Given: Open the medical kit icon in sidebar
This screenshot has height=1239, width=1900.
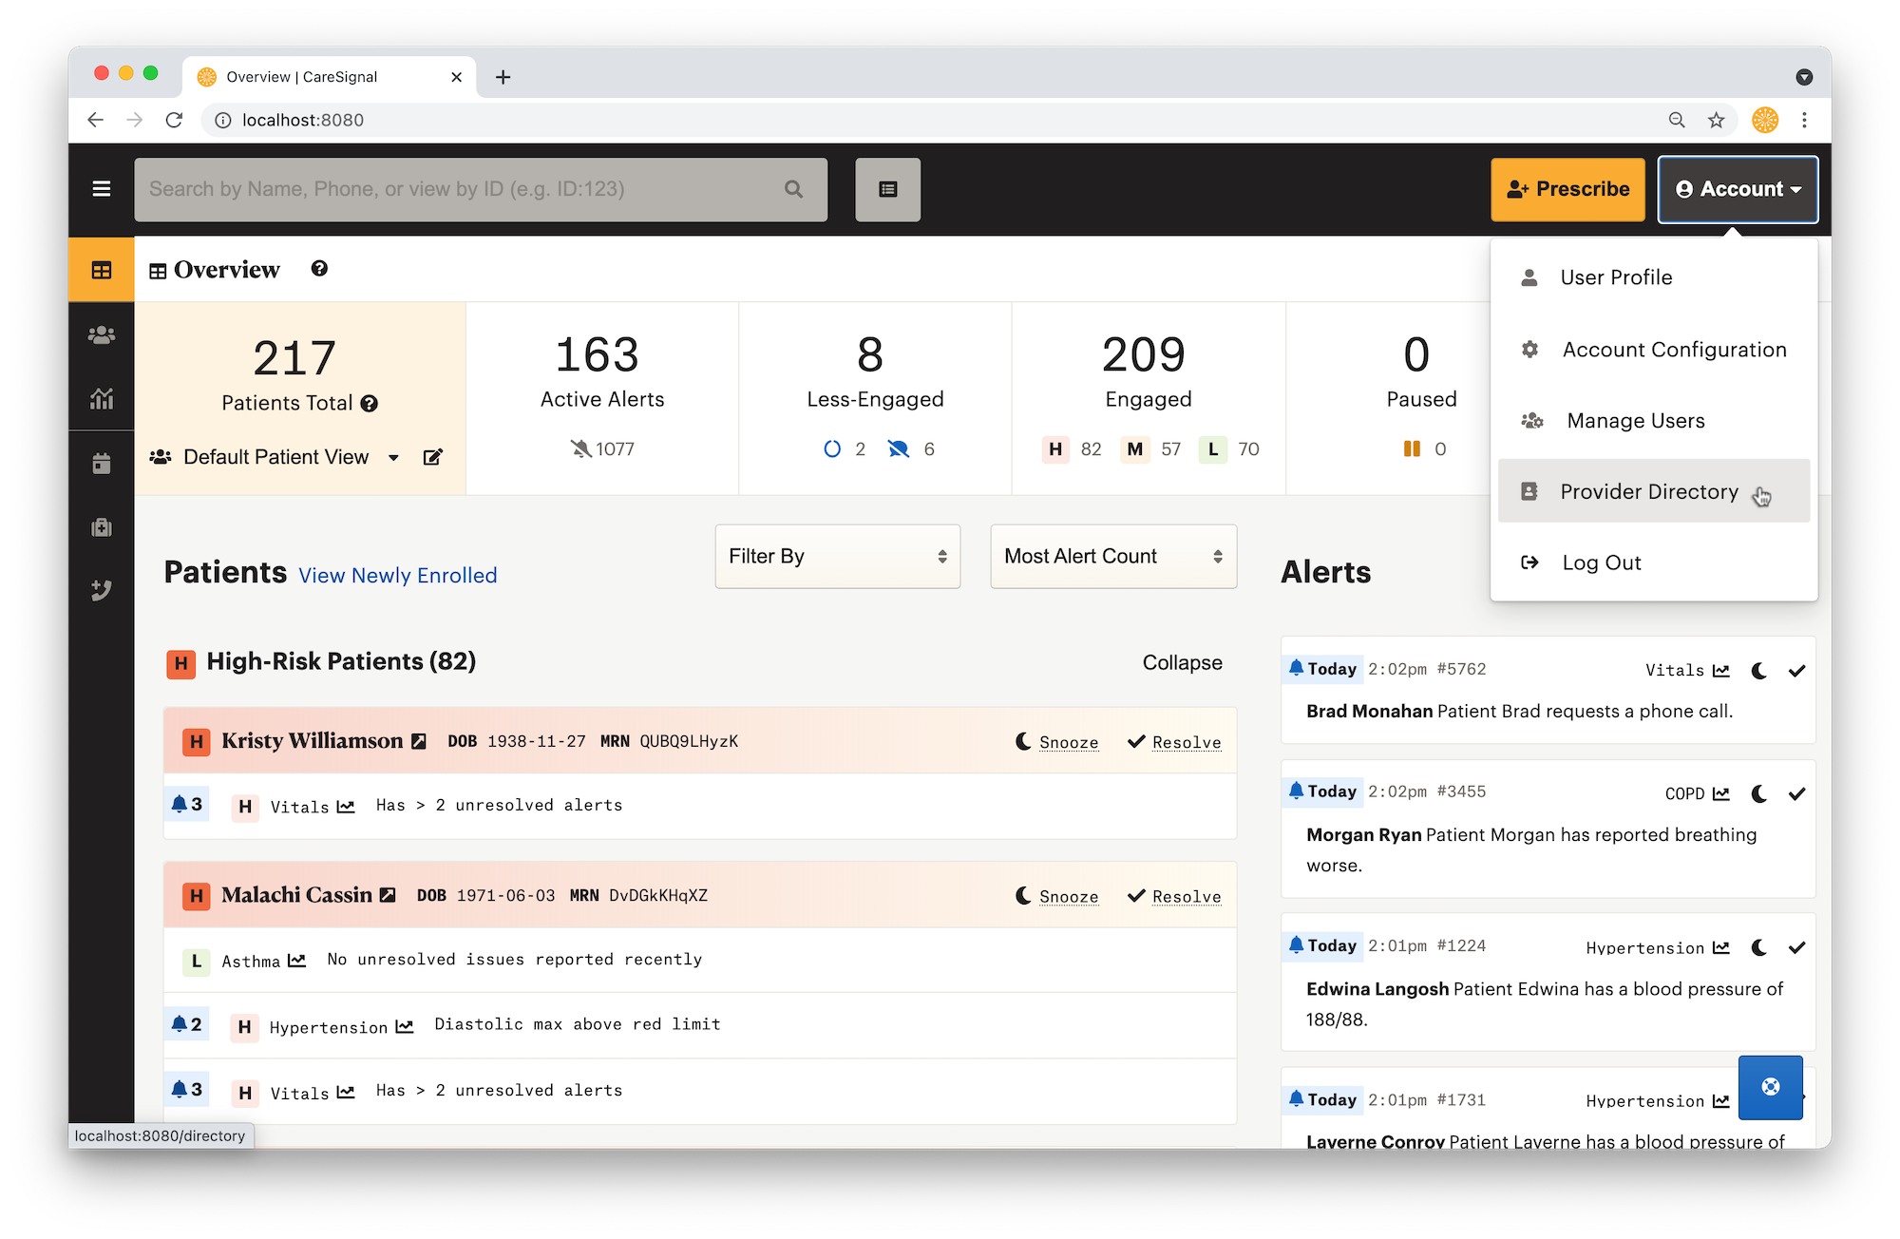Looking at the screenshot, I should click(102, 527).
